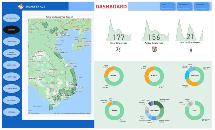This screenshot has width=215, height=130.
Task: Navigate to the Attrition page
Action: pyautogui.click(x=11, y=112)
